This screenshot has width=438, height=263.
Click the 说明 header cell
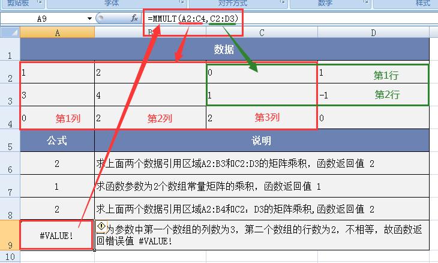pos(262,141)
